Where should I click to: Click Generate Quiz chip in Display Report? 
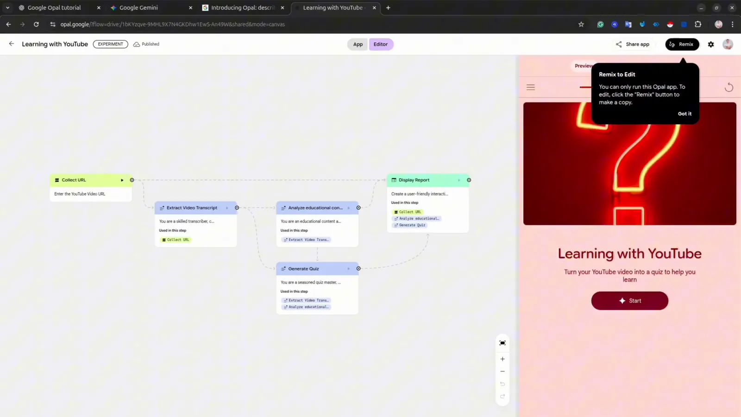pyautogui.click(x=409, y=225)
